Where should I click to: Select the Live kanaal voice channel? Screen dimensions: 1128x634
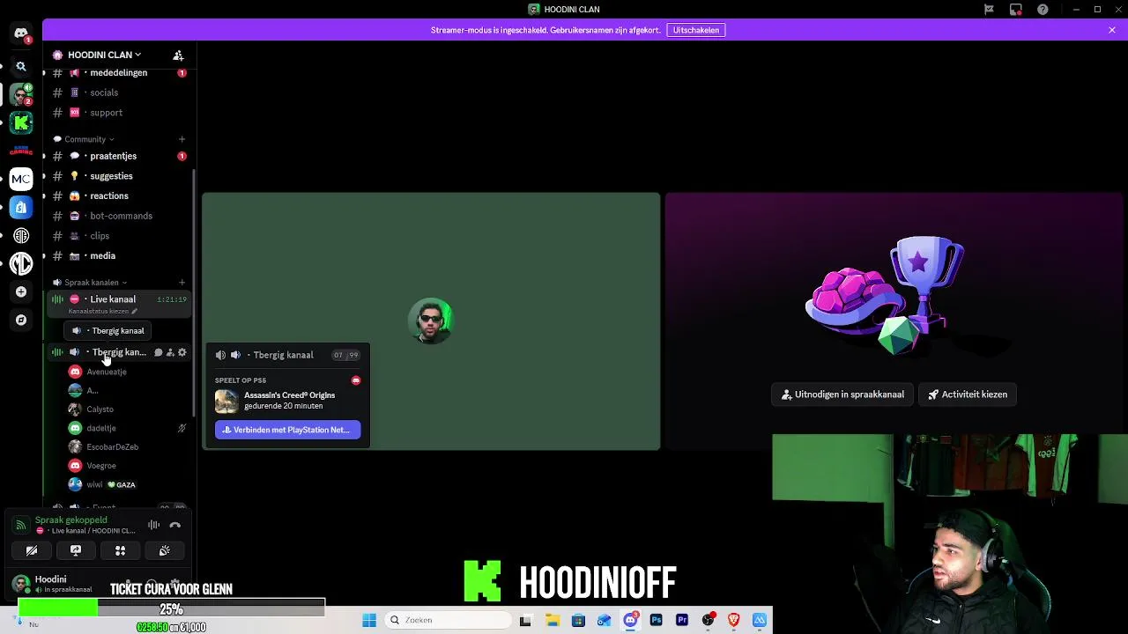click(119, 304)
